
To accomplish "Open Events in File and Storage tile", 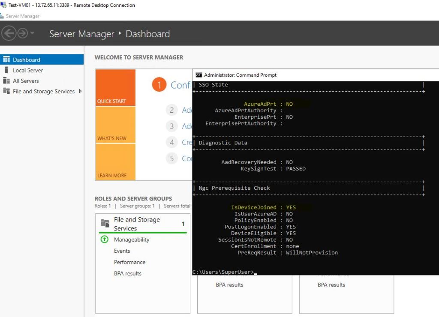I will 122,251.
